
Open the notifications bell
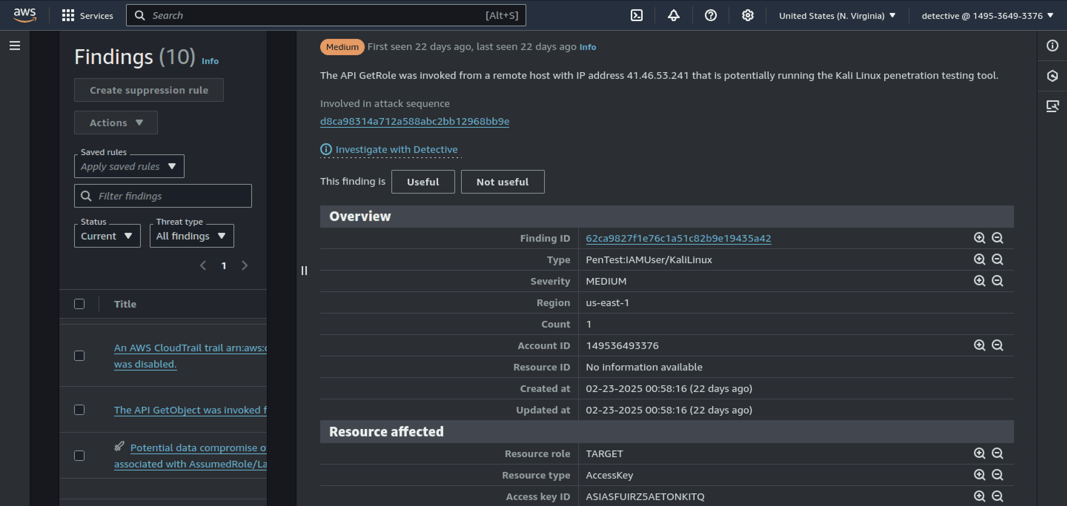click(x=673, y=15)
